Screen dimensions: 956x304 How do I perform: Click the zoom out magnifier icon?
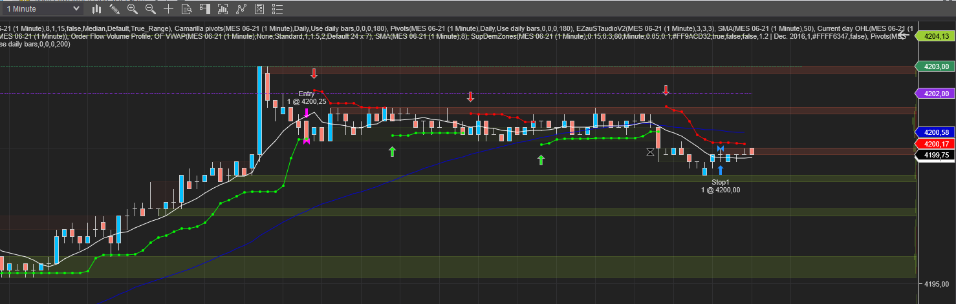pyautogui.click(x=151, y=8)
